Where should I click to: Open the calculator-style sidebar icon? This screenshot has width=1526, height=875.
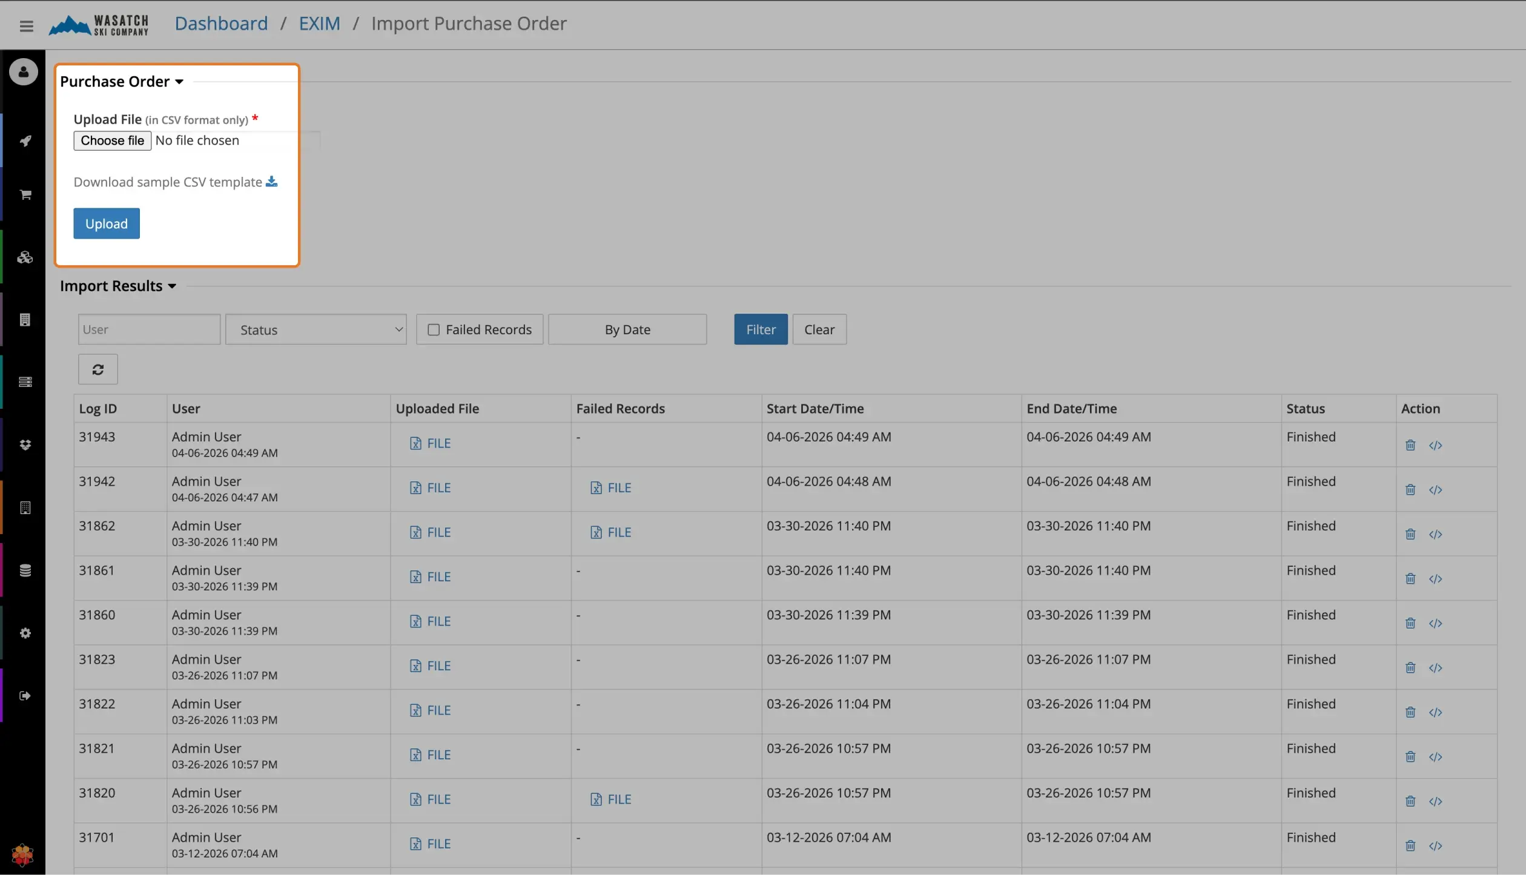[x=25, y=507]
